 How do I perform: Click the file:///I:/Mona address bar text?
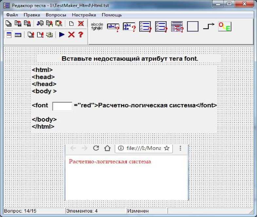[144, 148]
